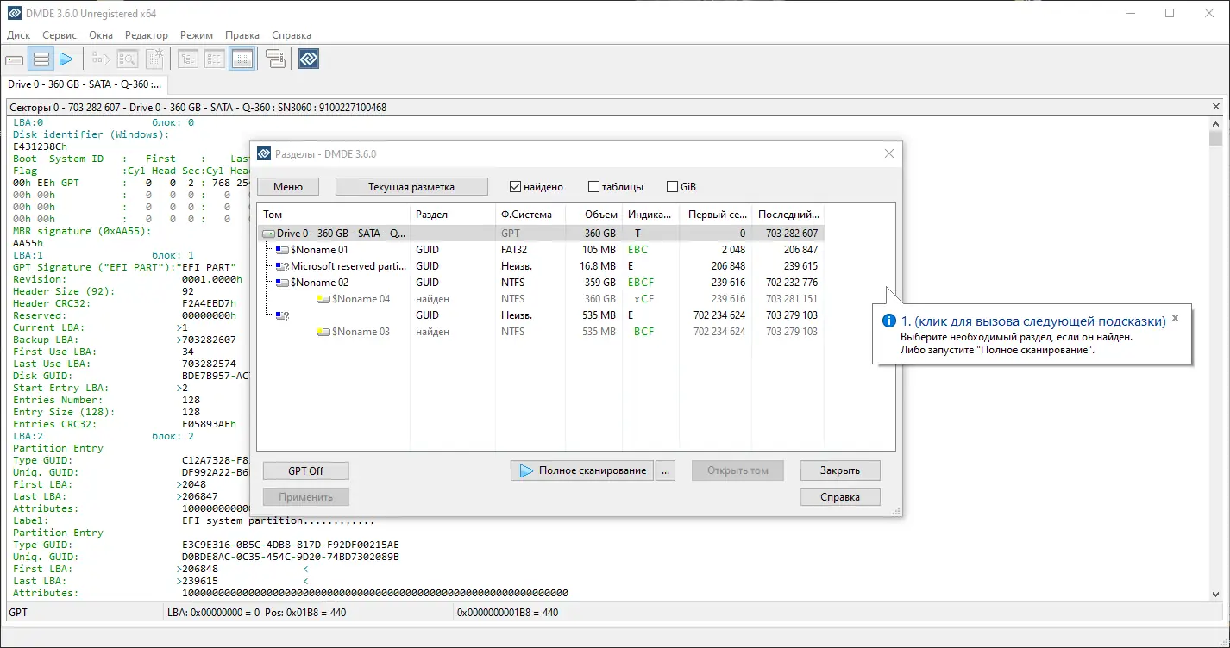Click the Раздел column header
This screenshot has height=648, width=1230.
tap(453, 215)
